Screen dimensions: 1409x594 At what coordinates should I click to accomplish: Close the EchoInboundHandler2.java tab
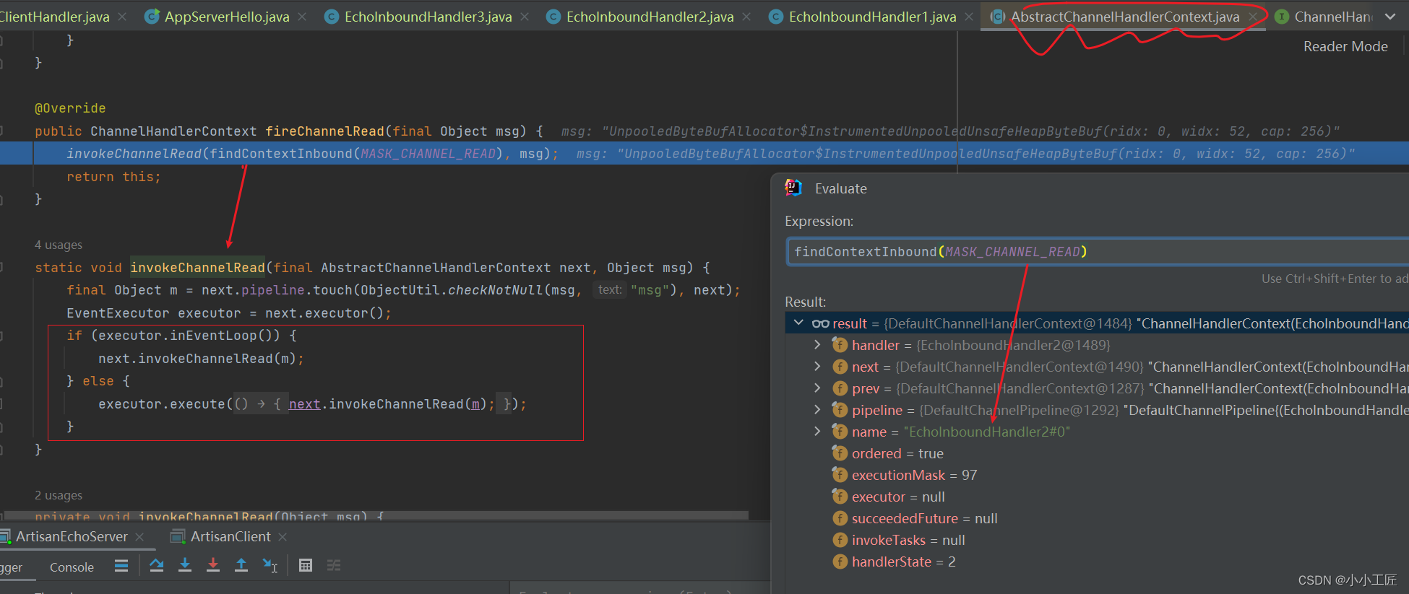point(746,17)
